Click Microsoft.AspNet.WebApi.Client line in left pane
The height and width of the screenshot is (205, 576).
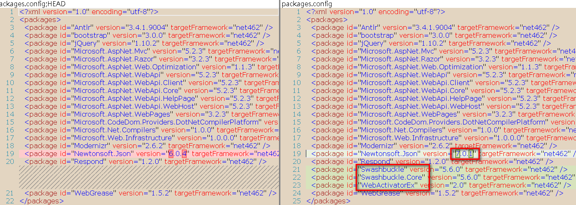tap(151, 83)
